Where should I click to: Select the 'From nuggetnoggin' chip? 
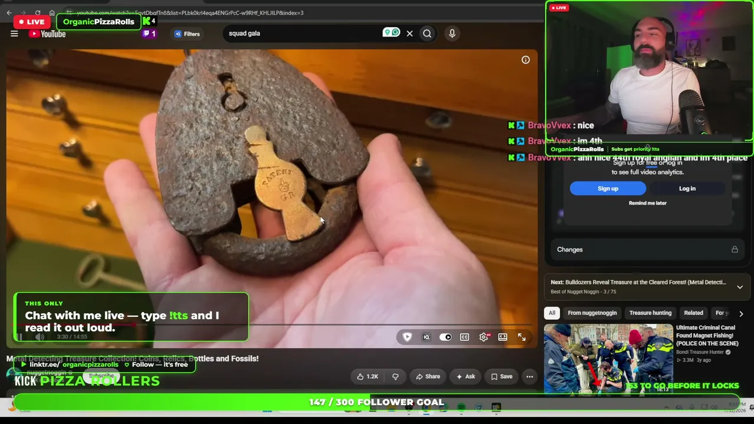[592, 313]
